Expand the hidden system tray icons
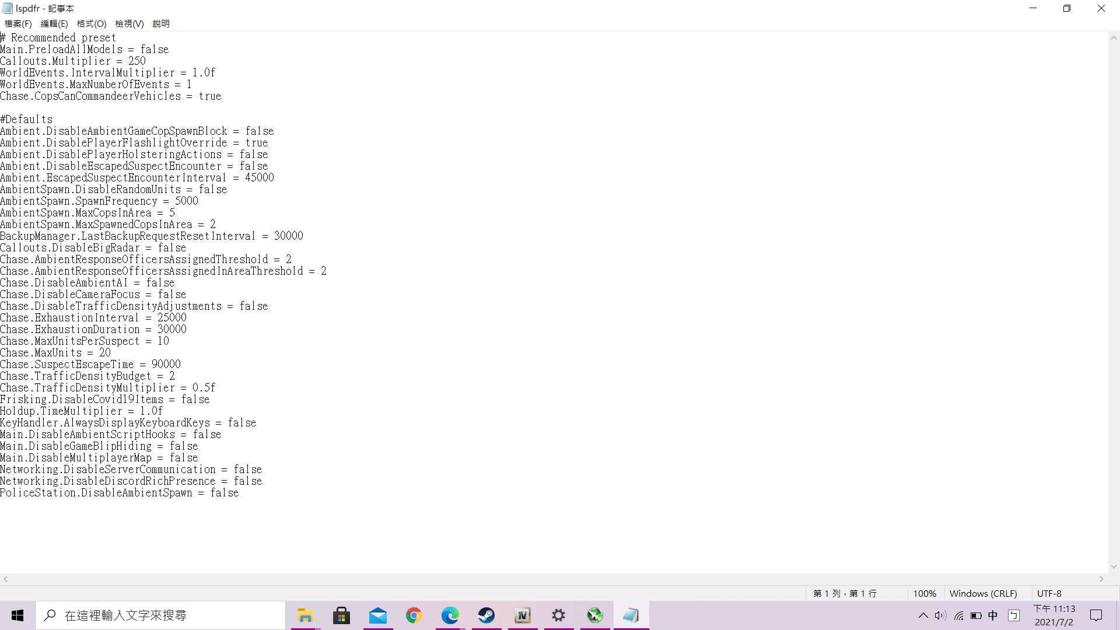 tap(923, 615)
